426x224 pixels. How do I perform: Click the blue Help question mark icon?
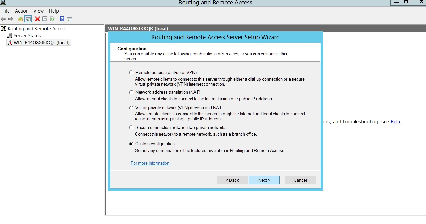[x=62, y=19]
